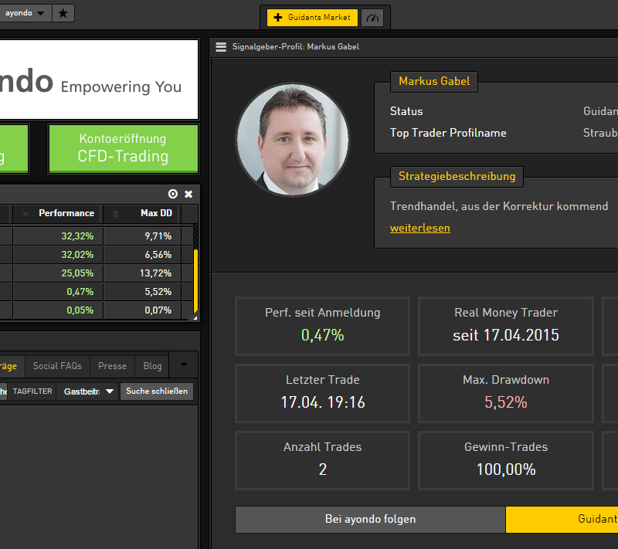Open the Signalgeber-Profil panel menu icon

221,47
